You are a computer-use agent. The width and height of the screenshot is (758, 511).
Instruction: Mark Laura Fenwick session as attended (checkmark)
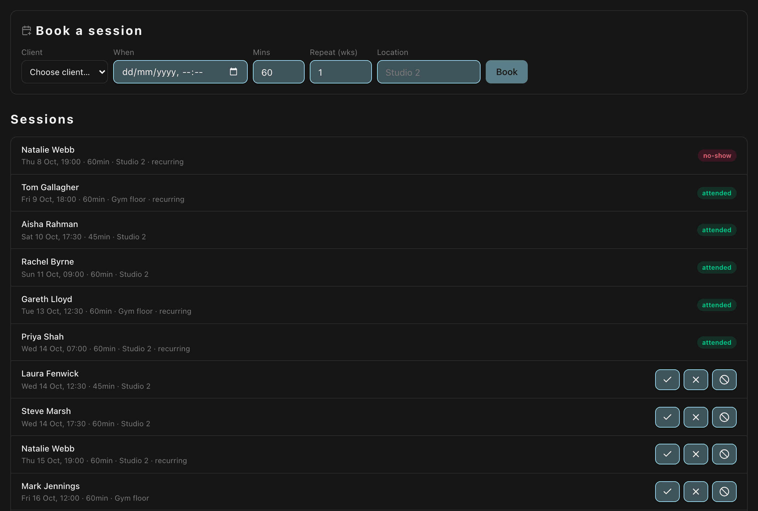click(x=667, y=380)
